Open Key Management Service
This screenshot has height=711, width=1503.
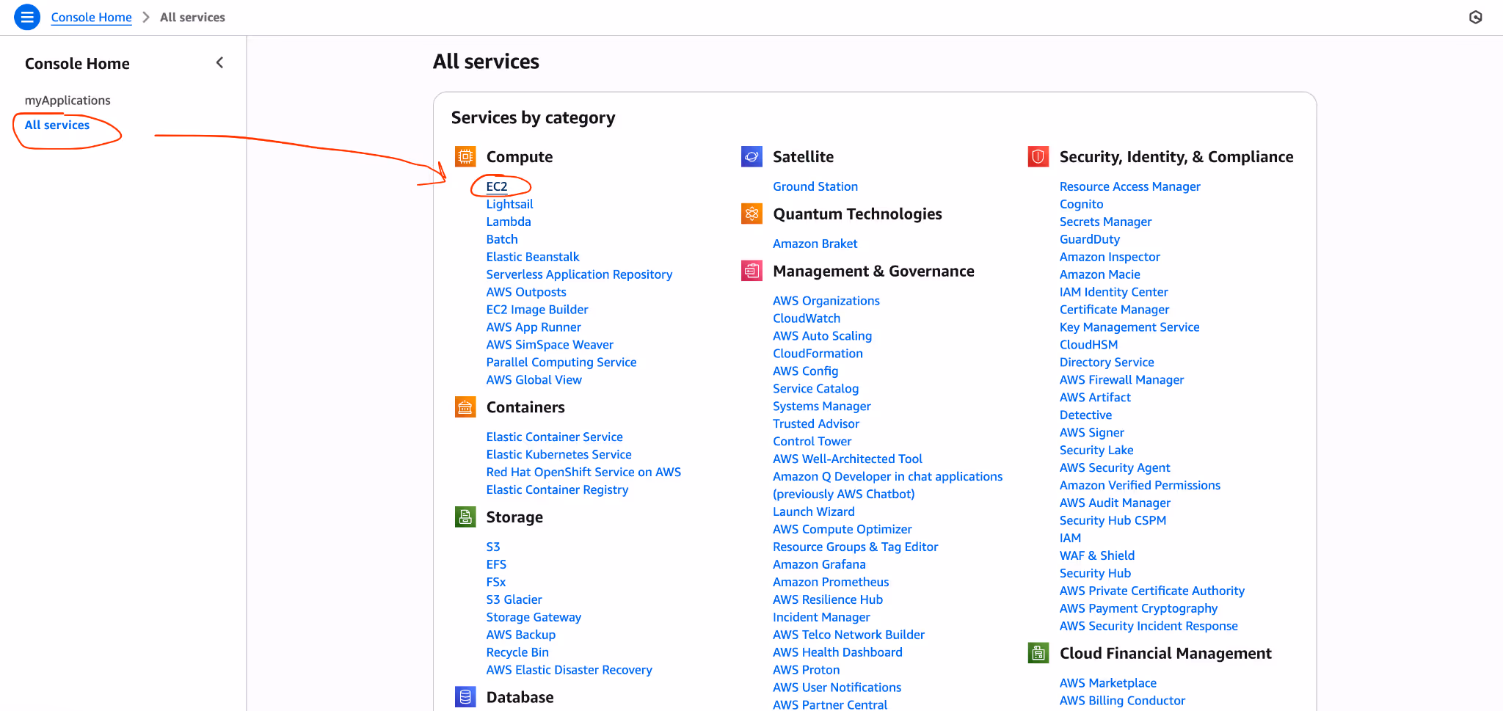click(1129, 327)
